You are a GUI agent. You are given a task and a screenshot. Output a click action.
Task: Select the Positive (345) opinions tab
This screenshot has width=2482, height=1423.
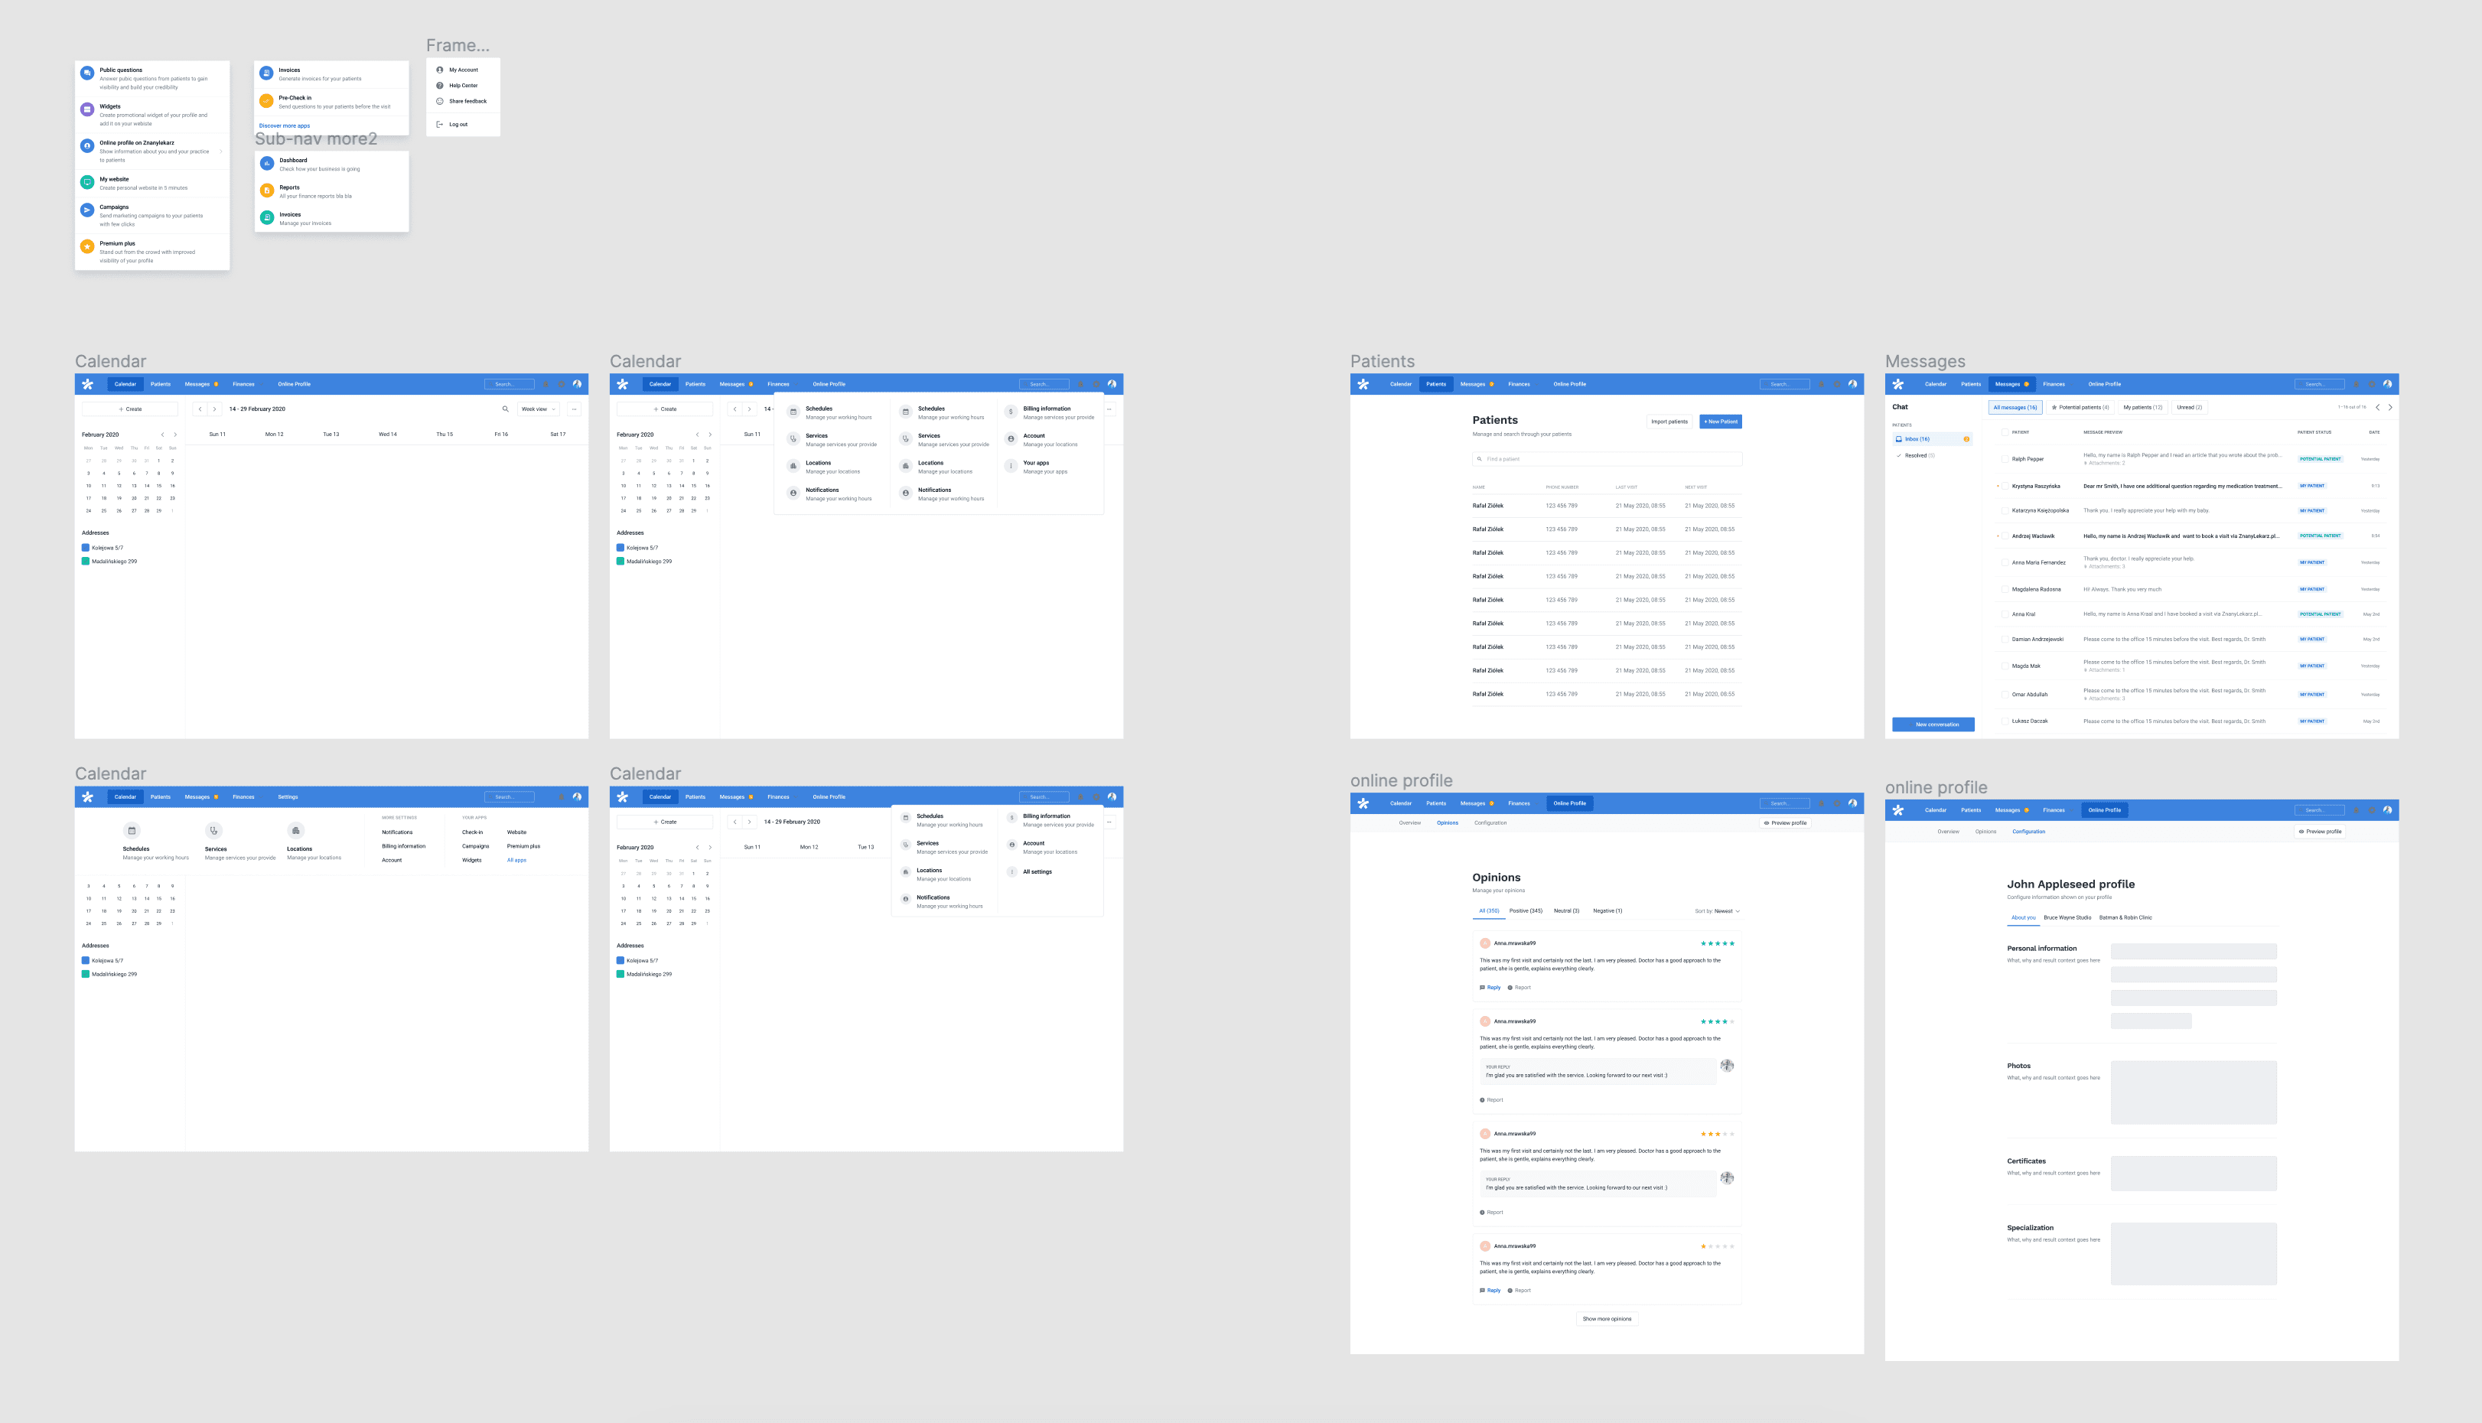(1526, 911)
